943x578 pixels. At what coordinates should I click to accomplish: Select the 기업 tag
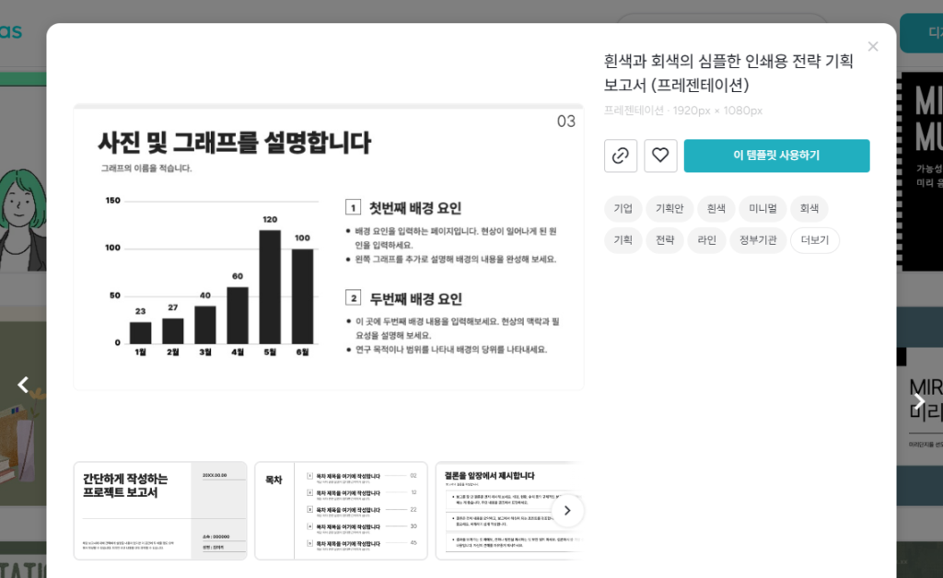[623, 209]
